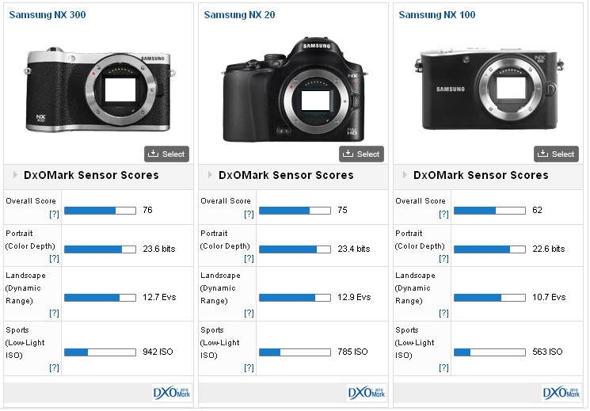Open NX 20 Overall Score help [?]
Screen dimensions: 590x411
click(x=249, y=214)
